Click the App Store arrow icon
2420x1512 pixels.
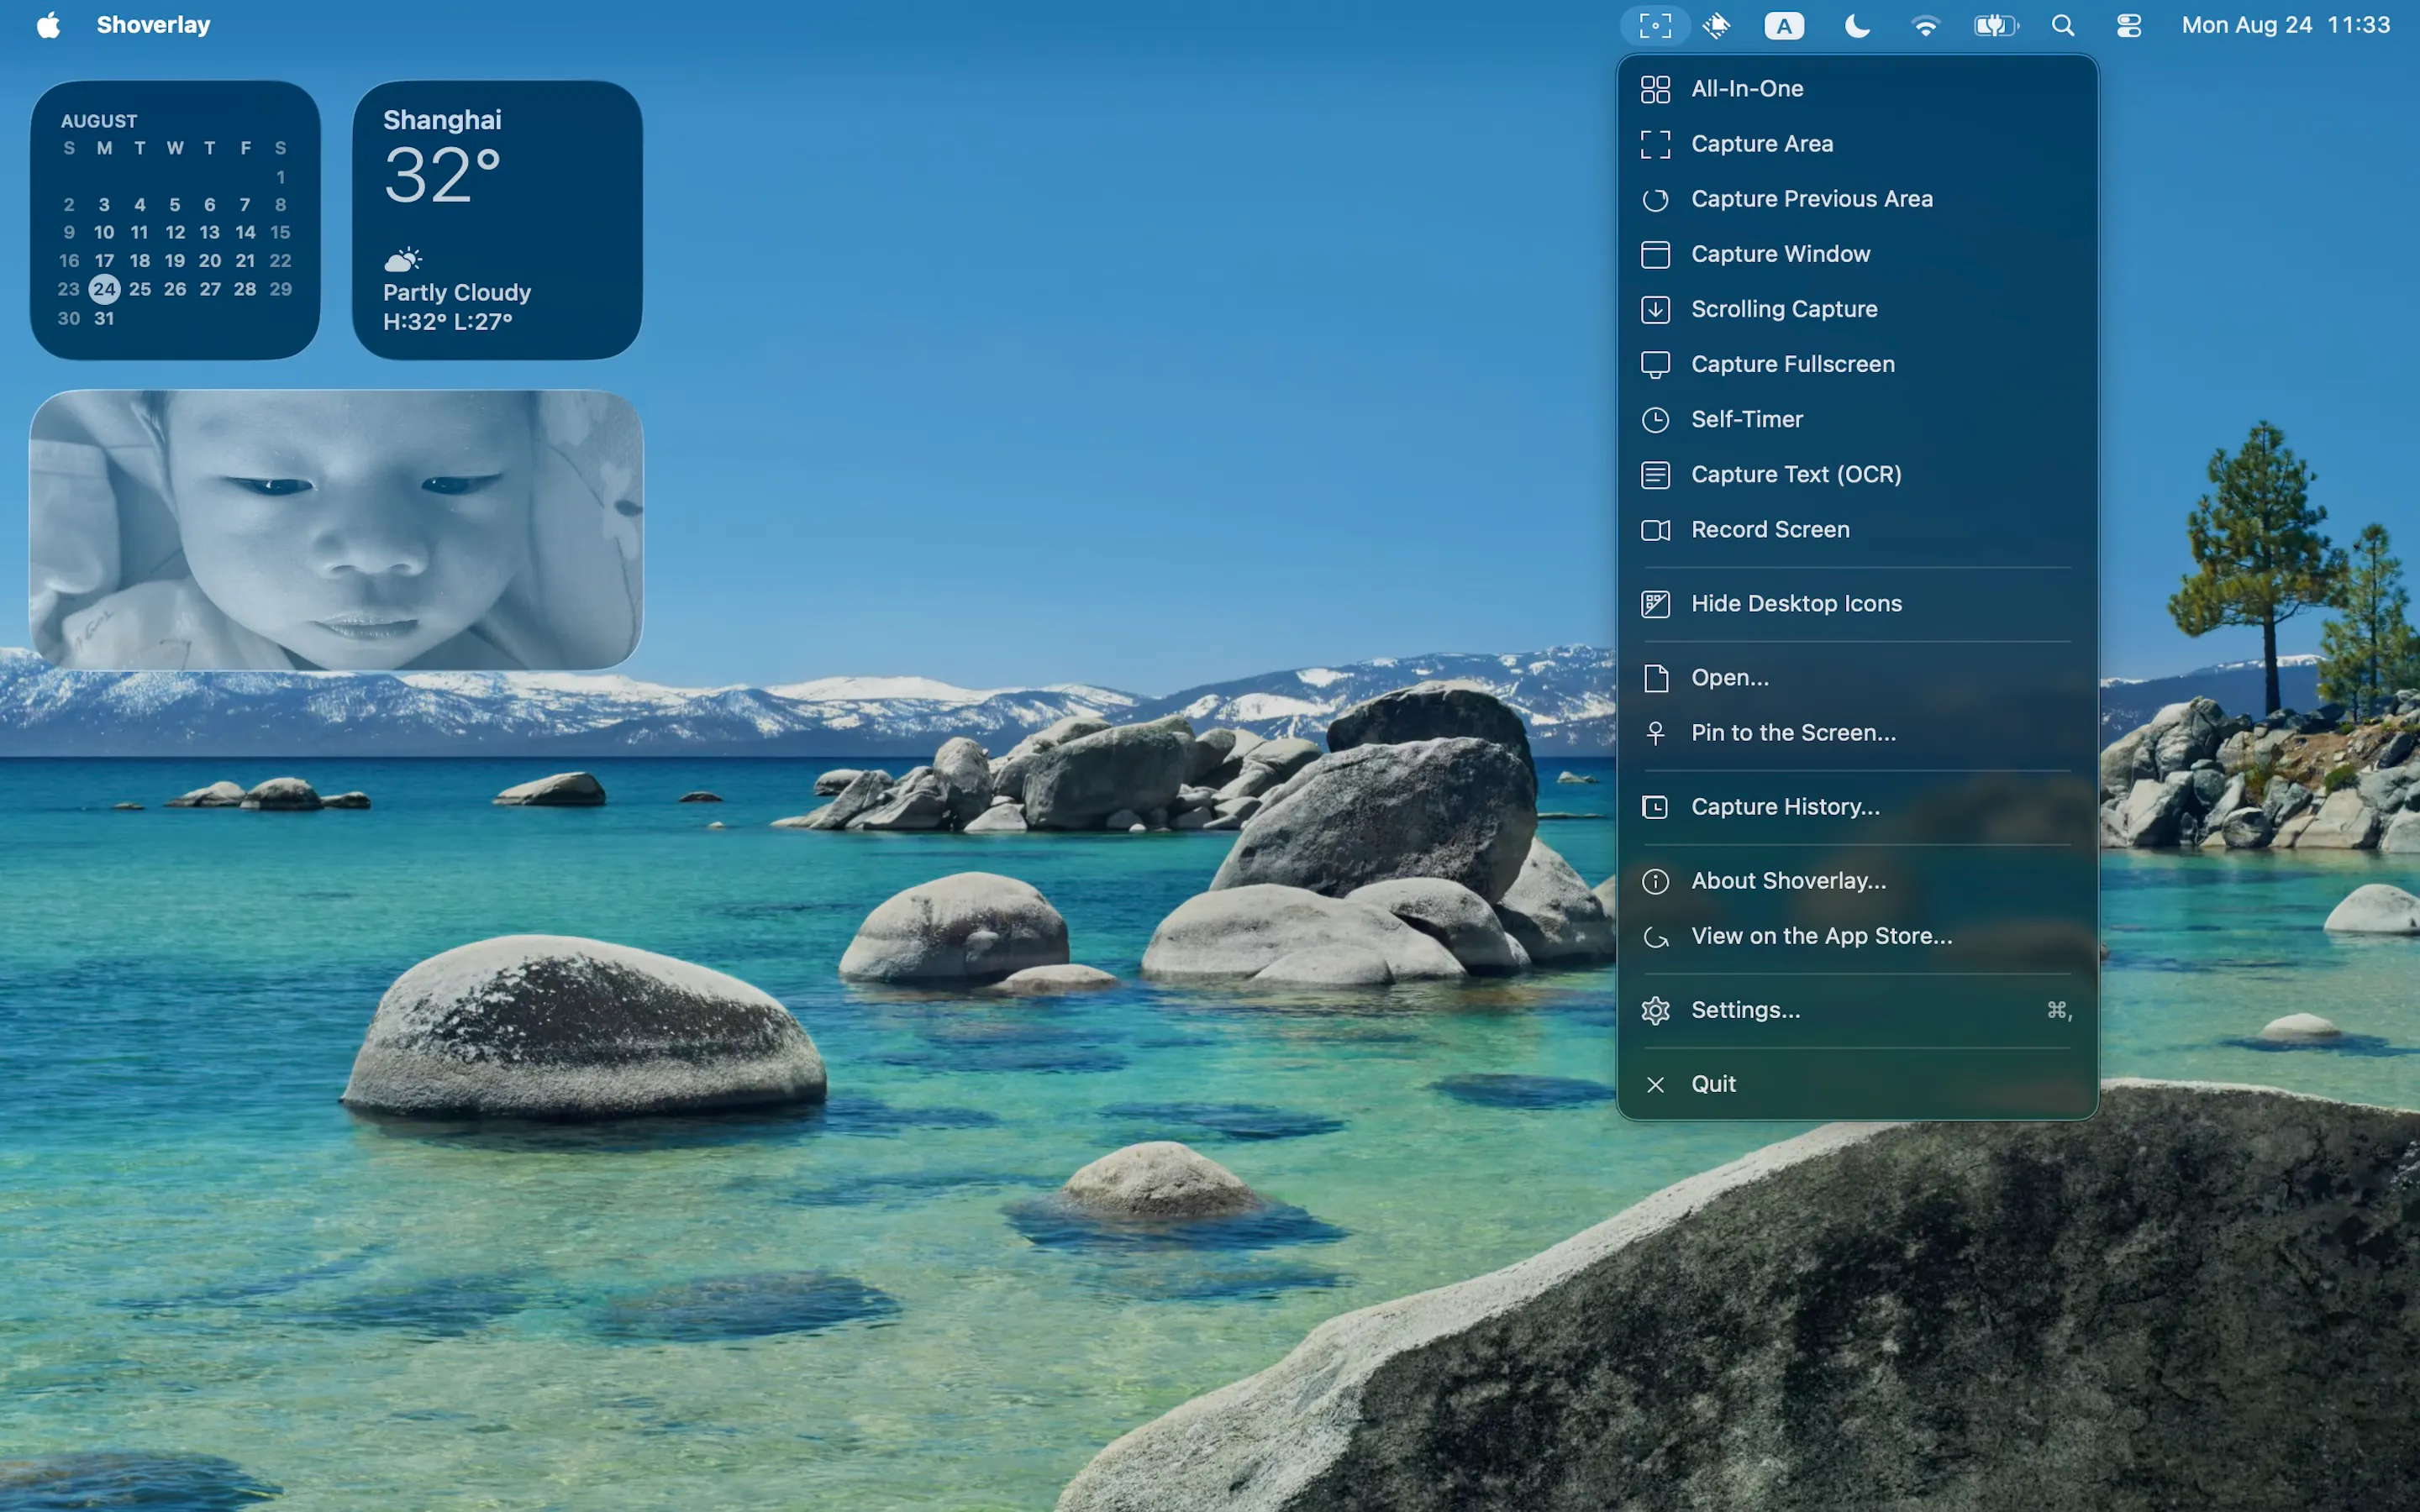click(1655, 936)
